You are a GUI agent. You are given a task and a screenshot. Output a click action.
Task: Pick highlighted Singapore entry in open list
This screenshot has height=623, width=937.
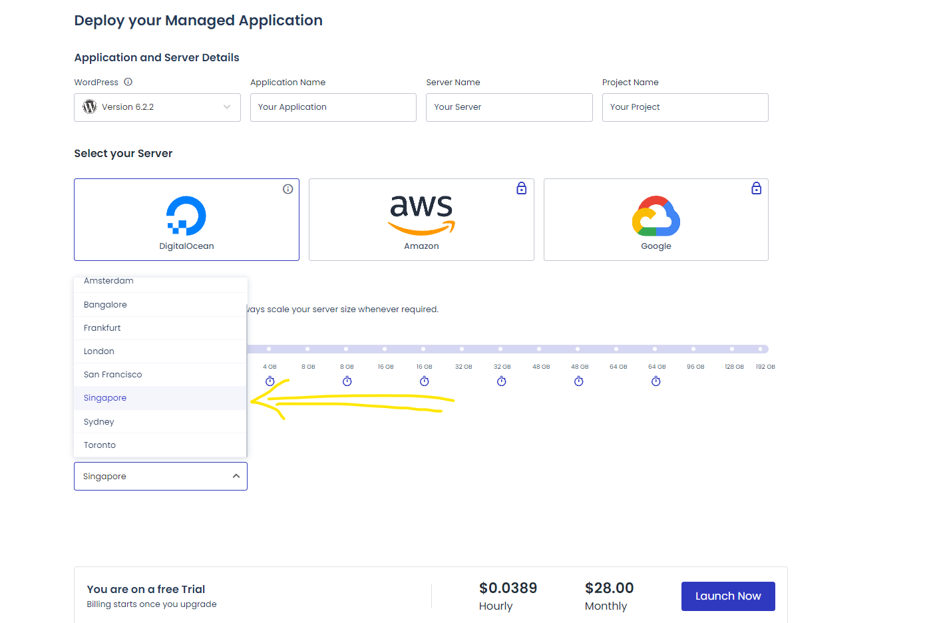coord(160,398)
